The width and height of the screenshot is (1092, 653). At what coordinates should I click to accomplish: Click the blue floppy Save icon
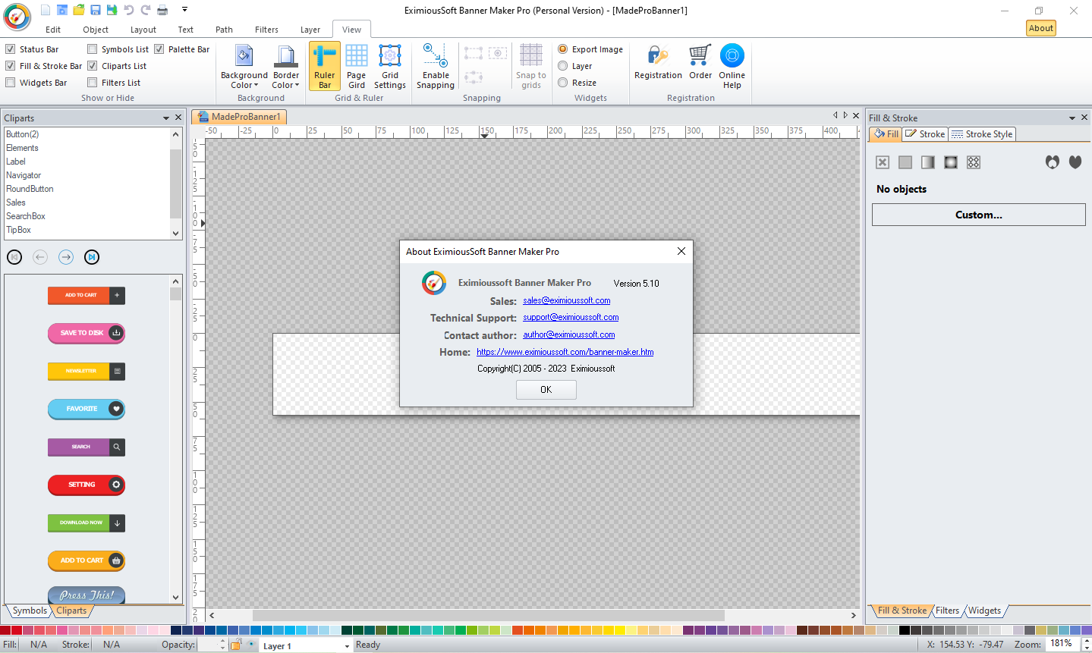tap(96, 10)
